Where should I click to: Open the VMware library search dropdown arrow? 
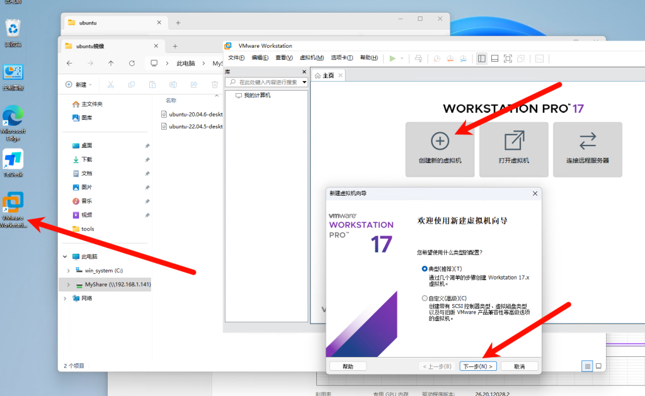[x=304, y=82]
